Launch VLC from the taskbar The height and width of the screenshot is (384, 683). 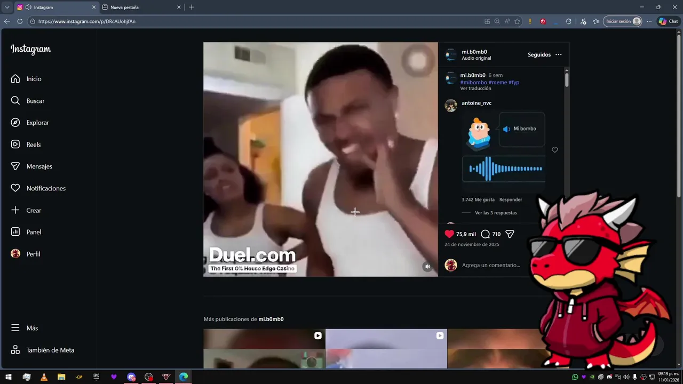pyautogui.click(x=44, y=377)
